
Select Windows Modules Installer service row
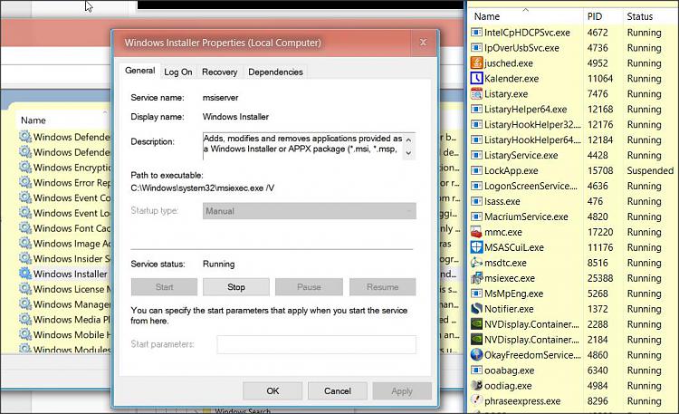point(64,349)
